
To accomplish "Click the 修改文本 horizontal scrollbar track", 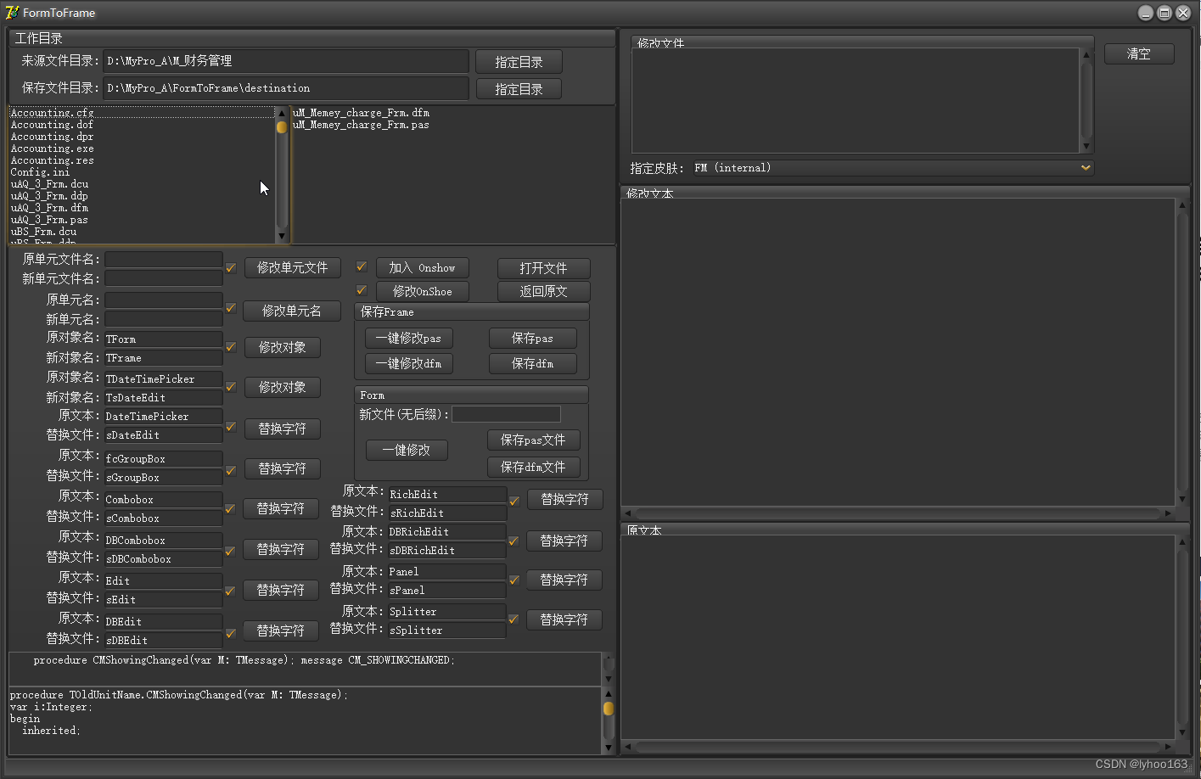I will coord(899,513).
